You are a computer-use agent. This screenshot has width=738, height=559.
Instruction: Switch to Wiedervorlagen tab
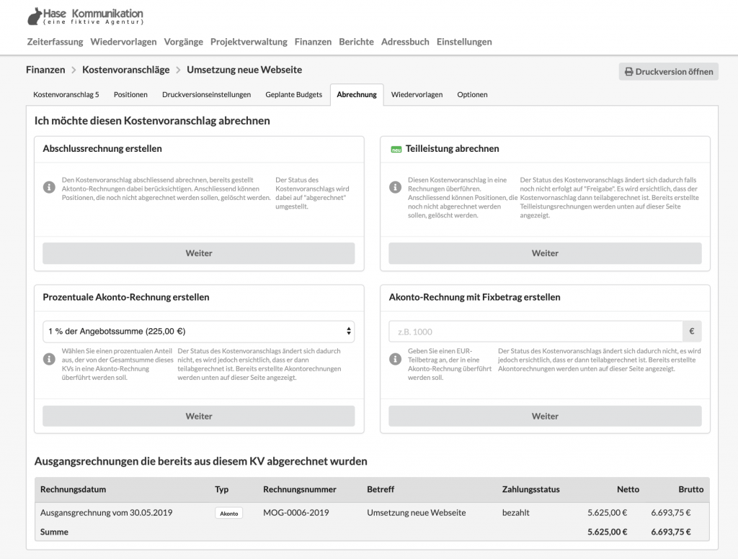[x=417, y=94]
